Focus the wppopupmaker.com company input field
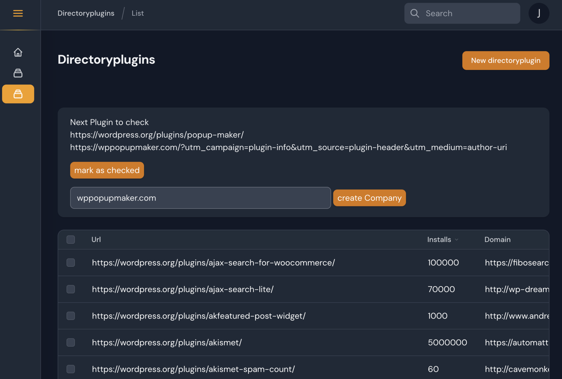562x379 pixels. click(x=200, y=198)
